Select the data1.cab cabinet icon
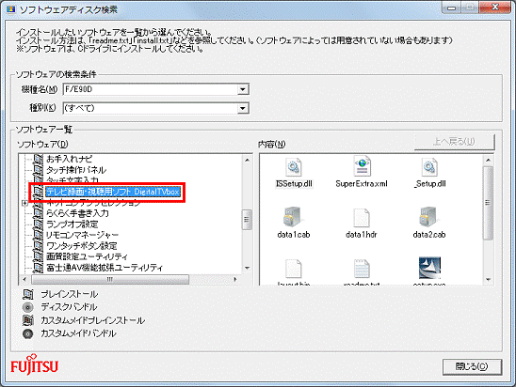 [292, 217]
